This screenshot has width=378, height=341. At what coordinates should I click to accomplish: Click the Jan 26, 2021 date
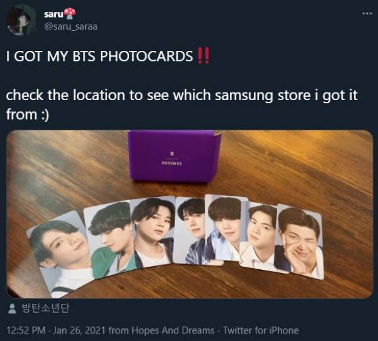[79, 330]
